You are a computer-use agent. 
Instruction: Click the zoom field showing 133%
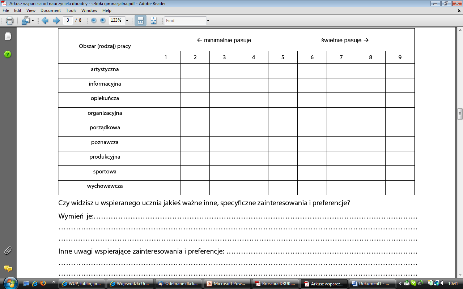click(x=116, y=21)
